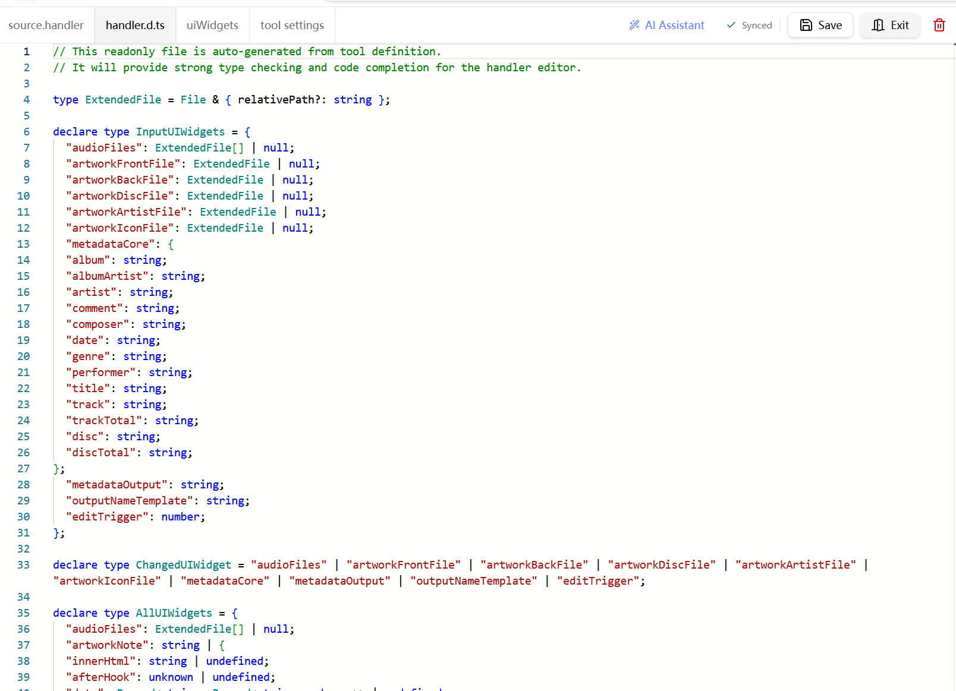Click the ChangedUIWidget type declaration name
The height and width of the screenshot is (691, 956).
[x=183, y=565]
